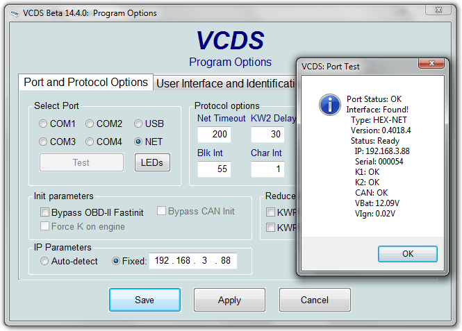
Task: Toggle second KWP checkbox in Reduce group
Action: coord(270,228)
